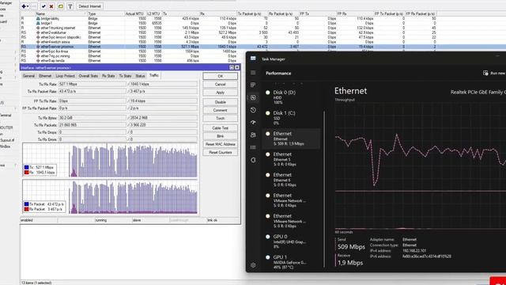Select Disk 1 (C:) in the Performance list
This screenshot has height=285, width=506.
(292, 118)
